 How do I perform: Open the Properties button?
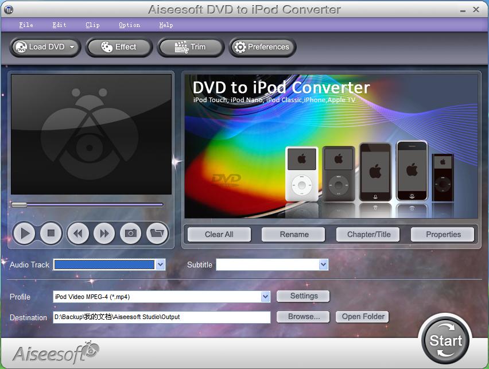coord(443,235)
